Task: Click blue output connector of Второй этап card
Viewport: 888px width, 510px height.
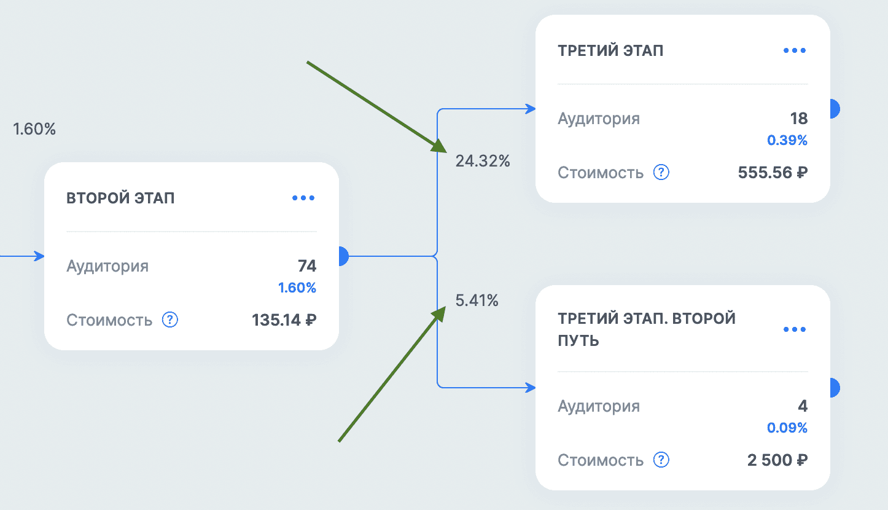Action: [x=343, y=256]
